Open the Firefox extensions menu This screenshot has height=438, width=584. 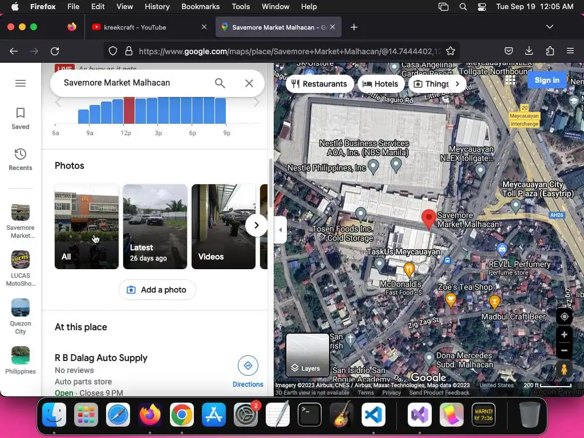tap(550, 51)
